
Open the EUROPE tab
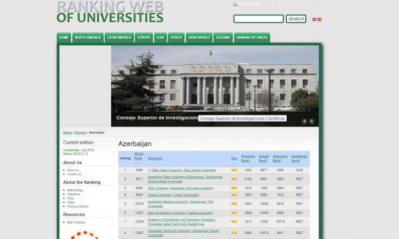(144, 37)
